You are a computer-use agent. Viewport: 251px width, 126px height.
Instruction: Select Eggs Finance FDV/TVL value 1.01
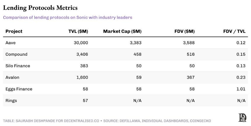[x=241, y=89]
